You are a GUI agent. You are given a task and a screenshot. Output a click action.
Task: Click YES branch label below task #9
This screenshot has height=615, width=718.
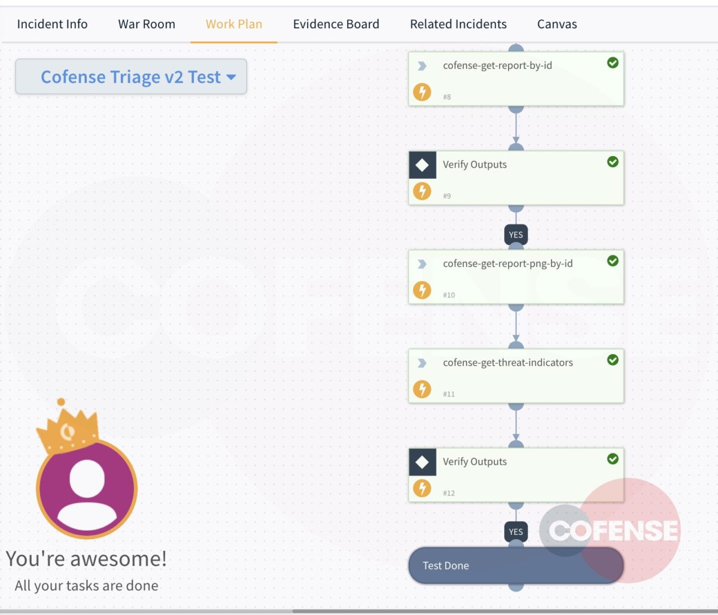(x=516, y=235)
